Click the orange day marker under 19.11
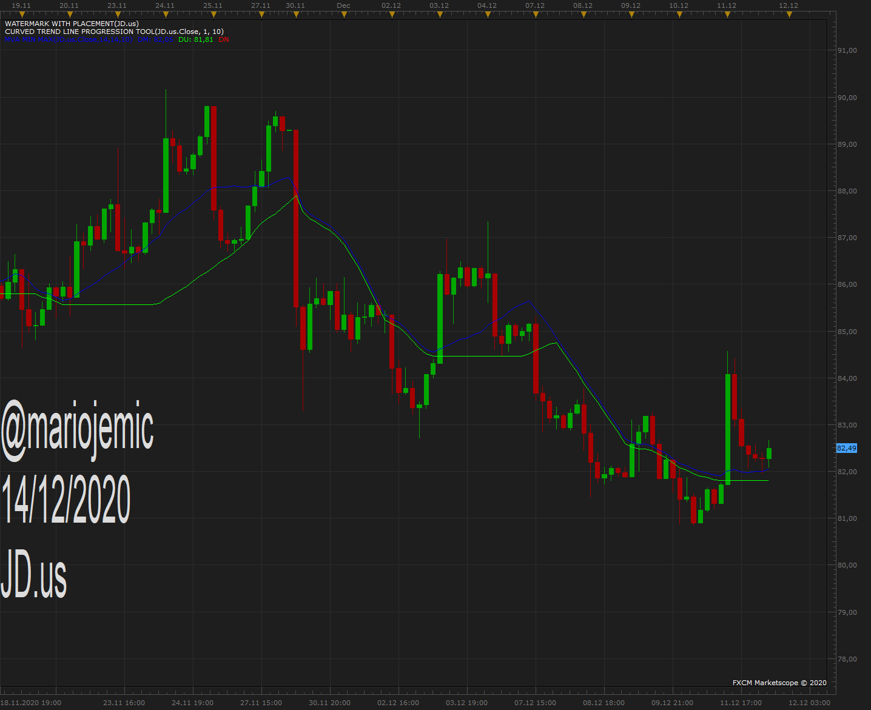The width and height of the screenshot is (871, 710). [22, 15]
